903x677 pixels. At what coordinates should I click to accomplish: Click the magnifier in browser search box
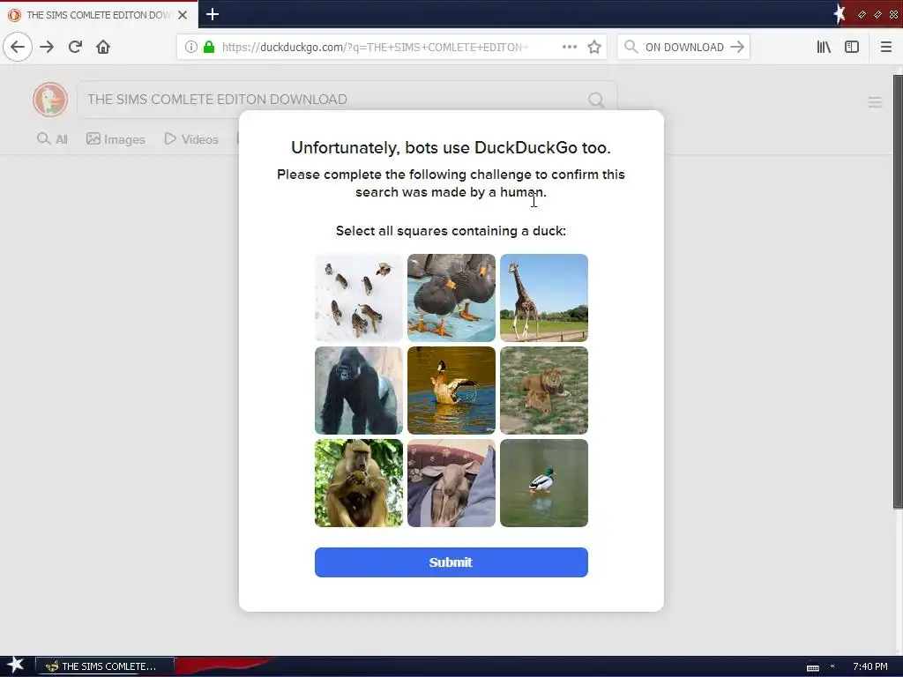tap(631, 47)
